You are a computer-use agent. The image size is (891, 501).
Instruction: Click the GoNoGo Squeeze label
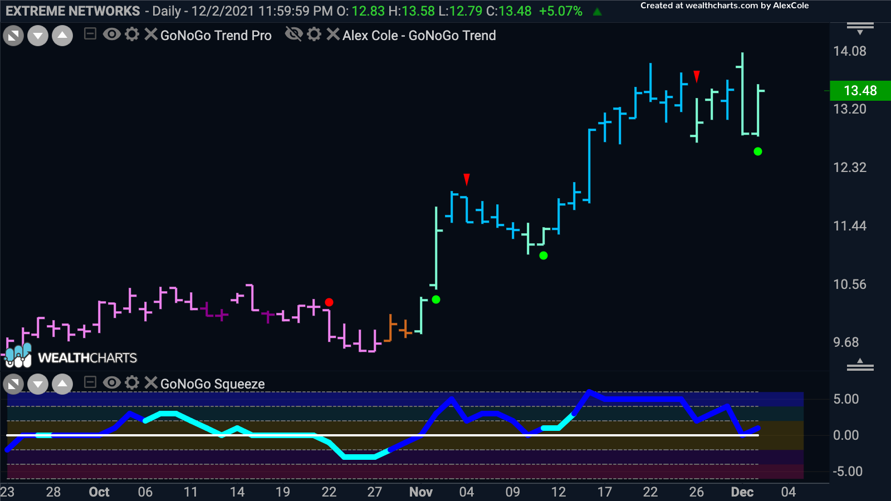pyautogui.click(x=213, y=384)
